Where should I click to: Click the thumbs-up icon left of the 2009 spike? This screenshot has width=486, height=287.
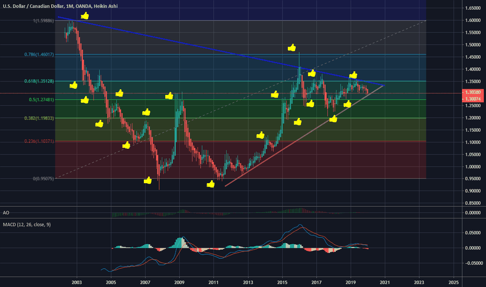coord(169,96)
